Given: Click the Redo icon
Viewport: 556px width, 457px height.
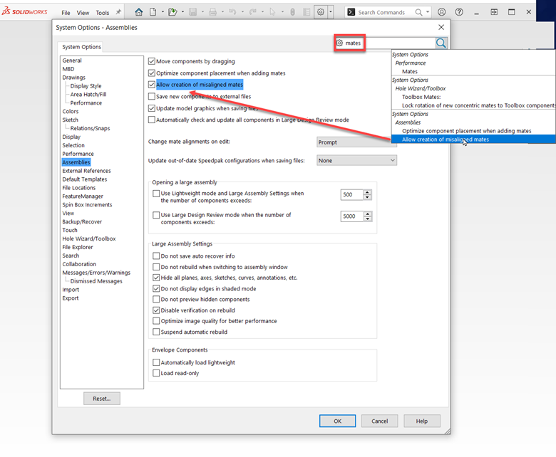Looking at the screenshot, I should [252, 12].
